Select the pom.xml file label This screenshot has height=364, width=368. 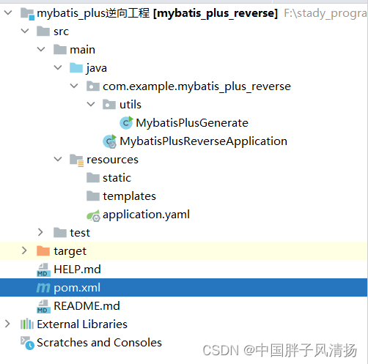coord(77,288)
